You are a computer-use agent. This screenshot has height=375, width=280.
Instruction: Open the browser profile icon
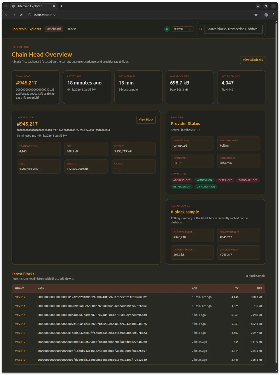266,15
